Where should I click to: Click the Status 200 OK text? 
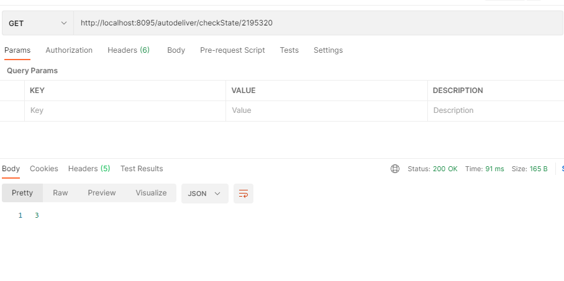pyautogui.click(x=432, y=169)
